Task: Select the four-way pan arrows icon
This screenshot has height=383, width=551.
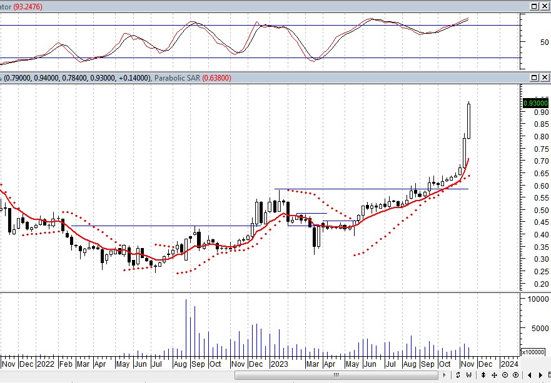Action: point(495,375)
